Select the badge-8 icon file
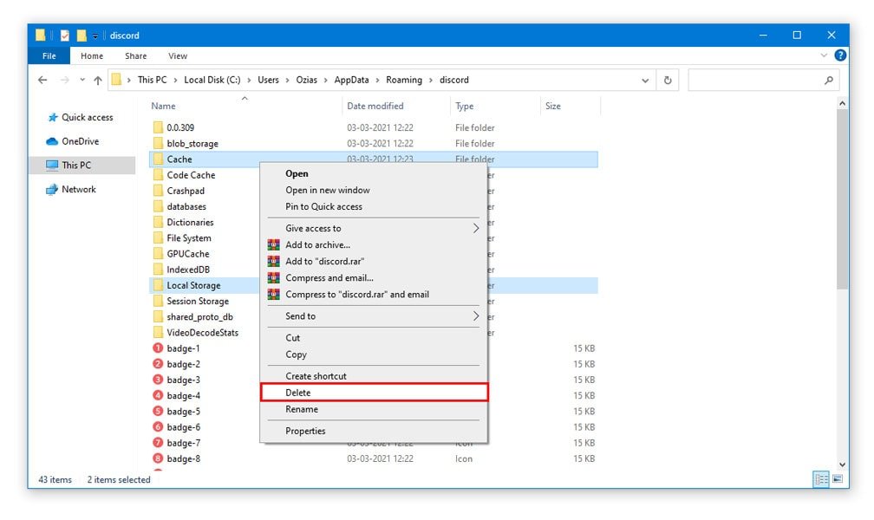The height and width of the screenshot is (520, 874). point(158,458)
